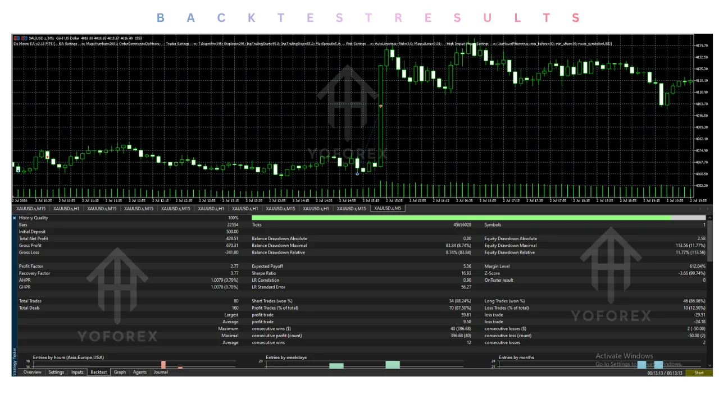
Task: Click maximum consecutive wins value 40 (396.68)
Action: [x=460, y=329]
